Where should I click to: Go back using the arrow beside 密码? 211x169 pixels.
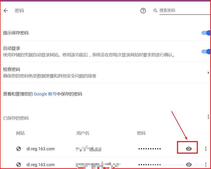(x=6, y=11)
